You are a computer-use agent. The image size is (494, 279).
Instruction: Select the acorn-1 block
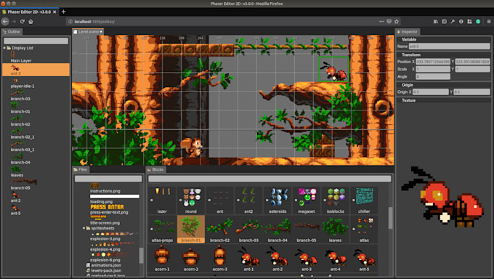click(162, 259)
